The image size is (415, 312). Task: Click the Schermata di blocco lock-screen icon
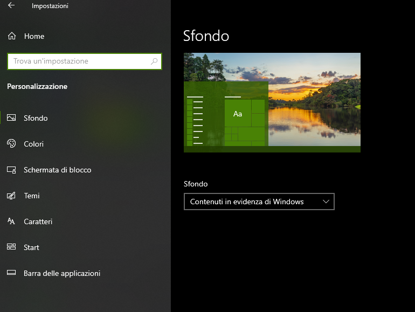(11, 170)
